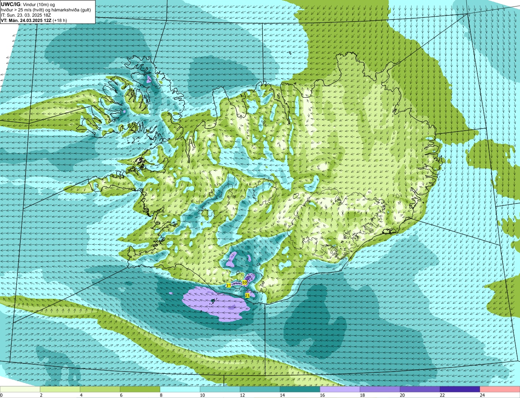The image size is (520, 398).
Task: Click the title line 'UWC/IG: Vindur (10m) og'
Action: pyautogui.click(x=28, y=4)
